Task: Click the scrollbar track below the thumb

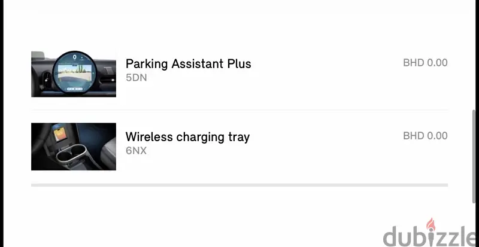Action: [474, 224]
